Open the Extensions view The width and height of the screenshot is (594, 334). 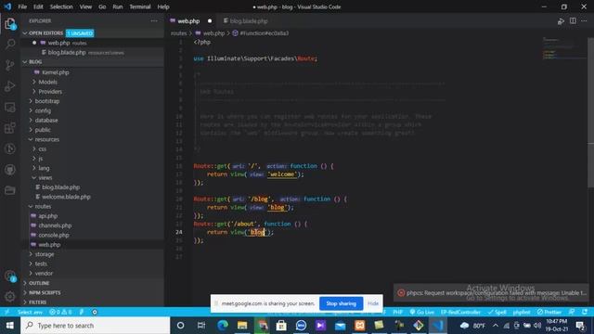click(x=10, y=128)
